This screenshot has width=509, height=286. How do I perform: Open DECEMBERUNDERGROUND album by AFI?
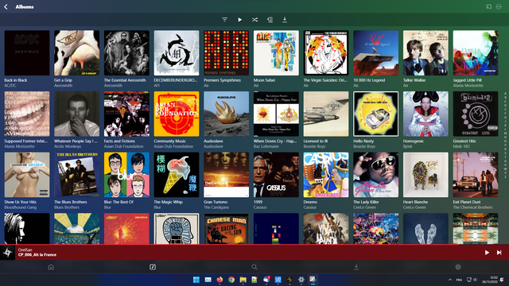pyautogui.click(x=177, y=53)
